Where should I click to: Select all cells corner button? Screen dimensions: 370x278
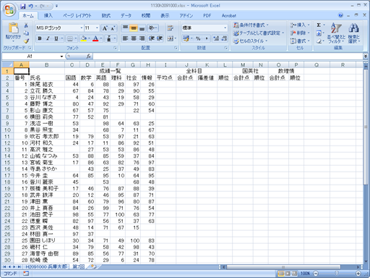tap(7, 64)
